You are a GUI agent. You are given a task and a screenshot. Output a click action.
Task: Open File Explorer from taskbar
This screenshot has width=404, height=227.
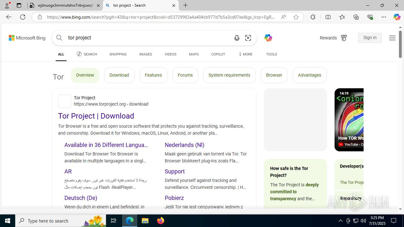pos(145,221)
